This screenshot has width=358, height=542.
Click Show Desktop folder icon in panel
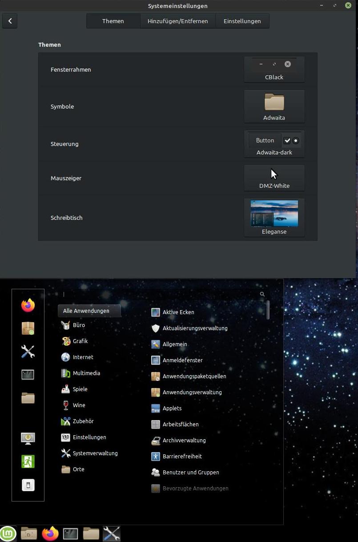tap(29, 534)
